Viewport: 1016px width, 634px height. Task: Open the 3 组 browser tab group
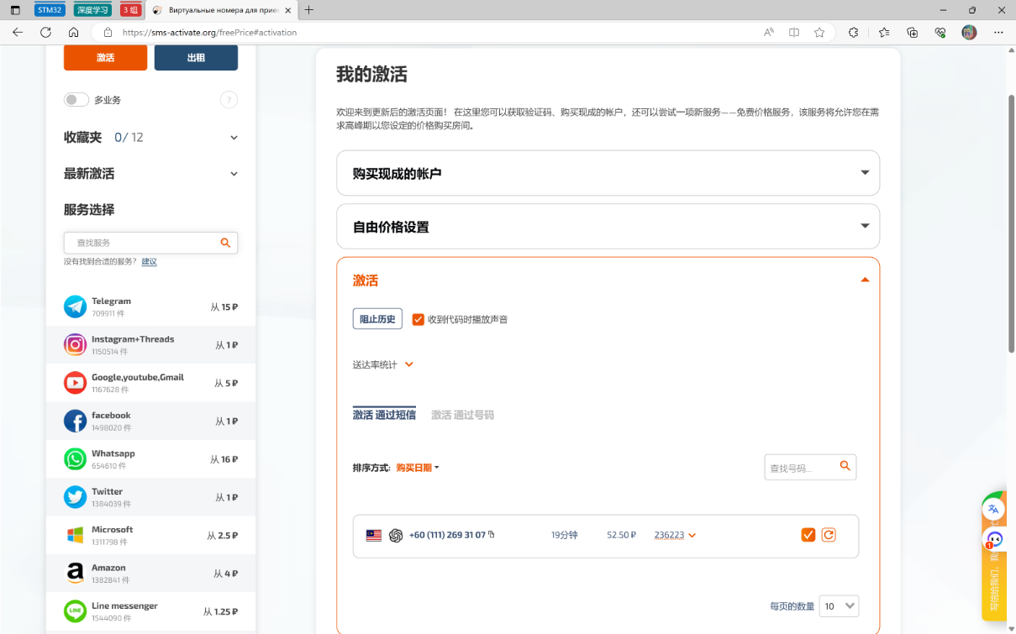pyautogui.click(x=129, y=10)
